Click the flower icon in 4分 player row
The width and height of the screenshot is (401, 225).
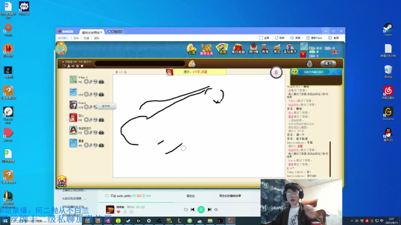[x=86, y=145]
